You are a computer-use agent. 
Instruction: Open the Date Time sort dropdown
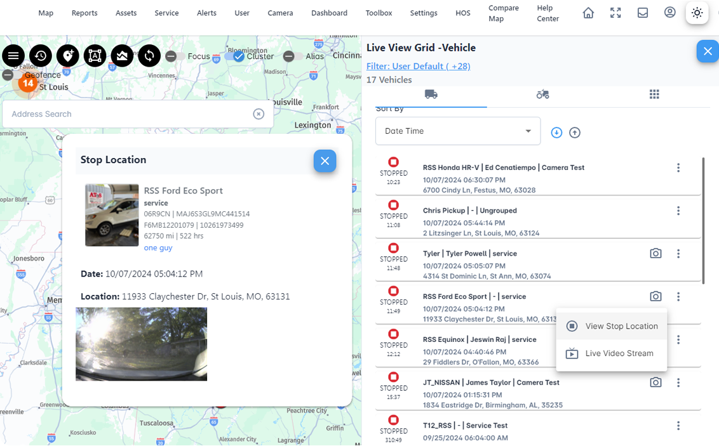pyautogui.click(x=457, y=131)
